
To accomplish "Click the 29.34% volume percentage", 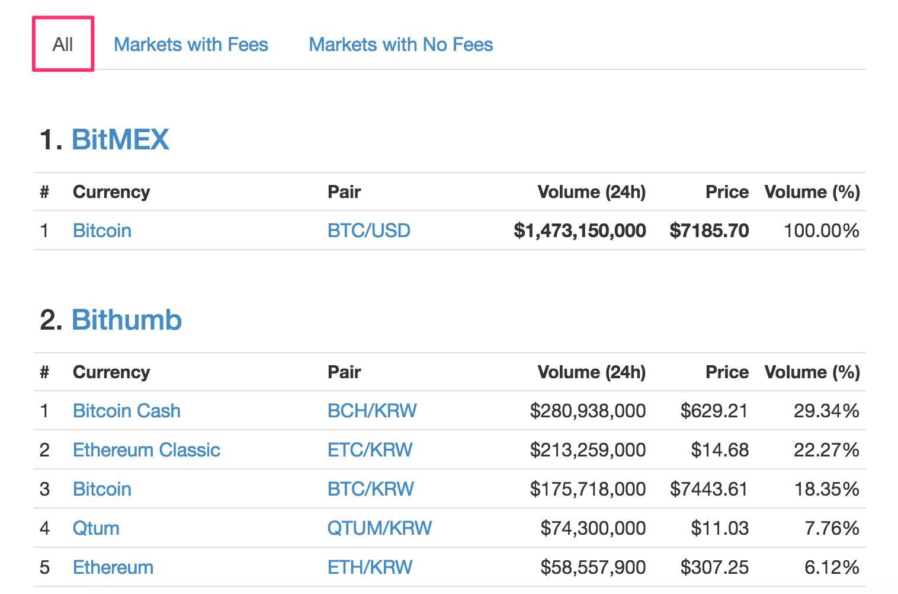I will 826,411.
